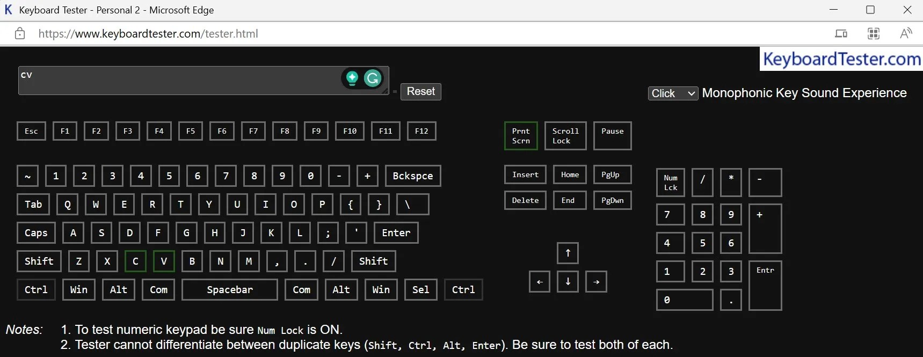Viewport: 923px width, 357px height.
Task: Click the numpad Entr key
Action: click(x=765, y=286)
